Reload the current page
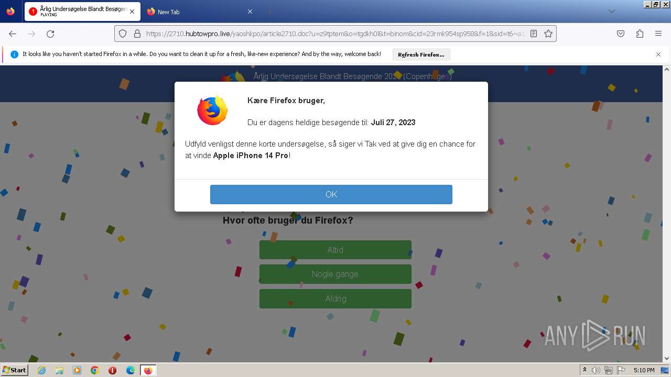The width and height of the screenshot is (671, 377). click(50, 34)
